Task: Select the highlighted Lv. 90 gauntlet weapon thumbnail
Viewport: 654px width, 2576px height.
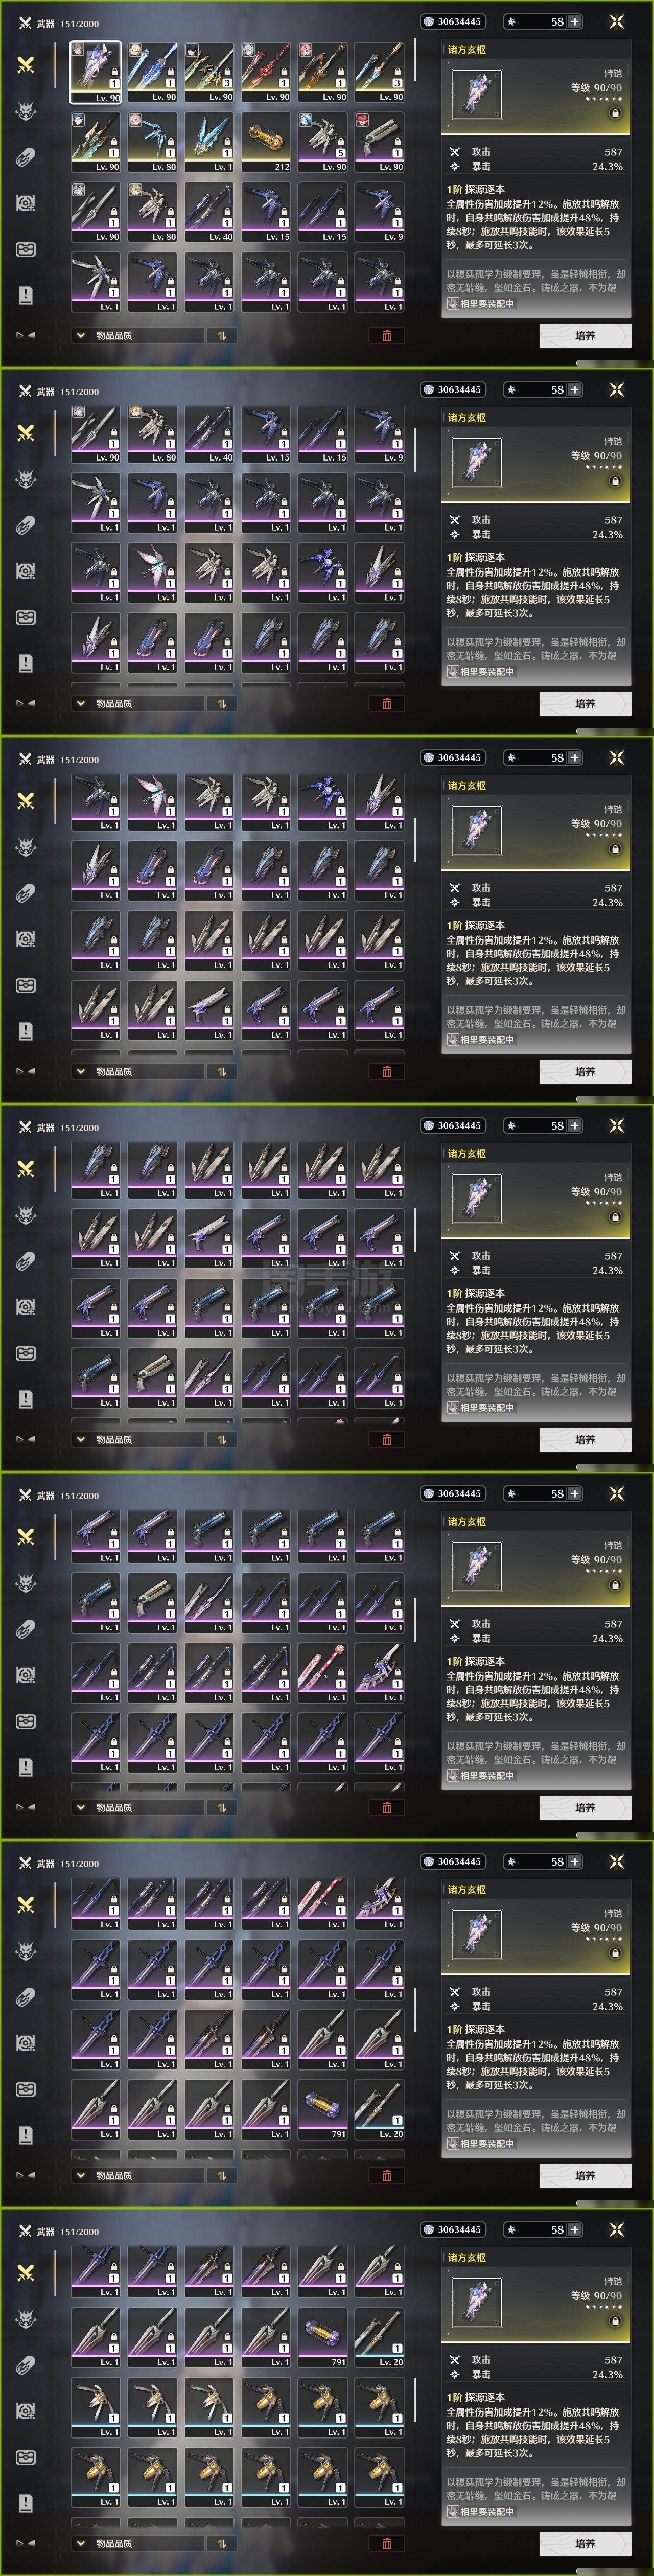Action: 95,72
